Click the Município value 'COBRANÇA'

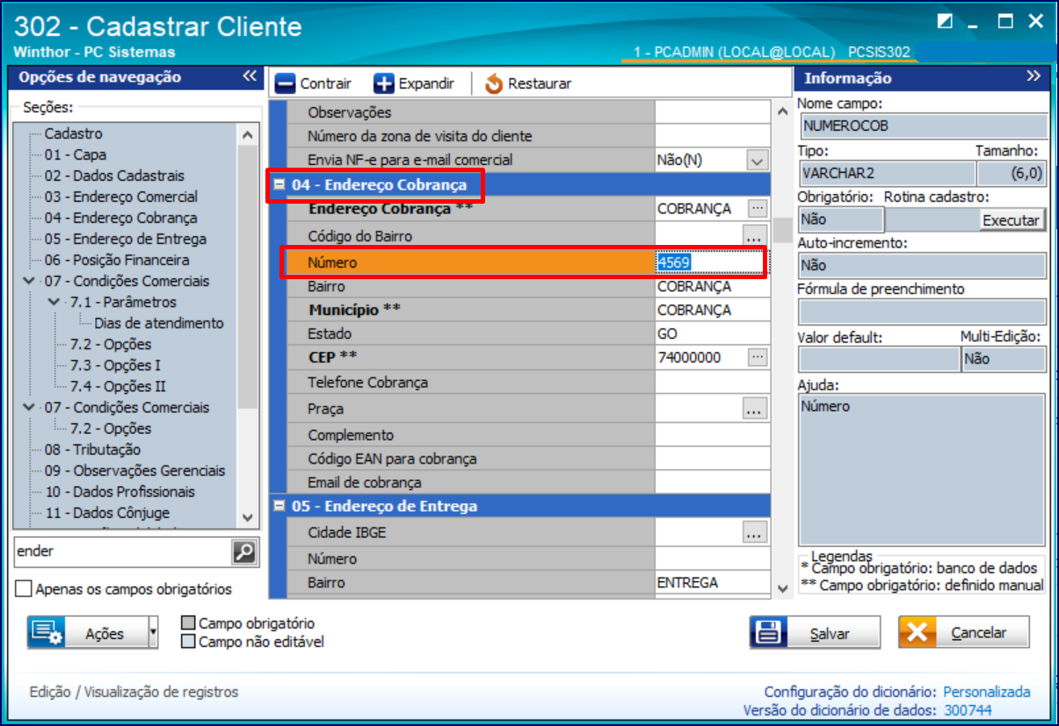coord(693,310)
